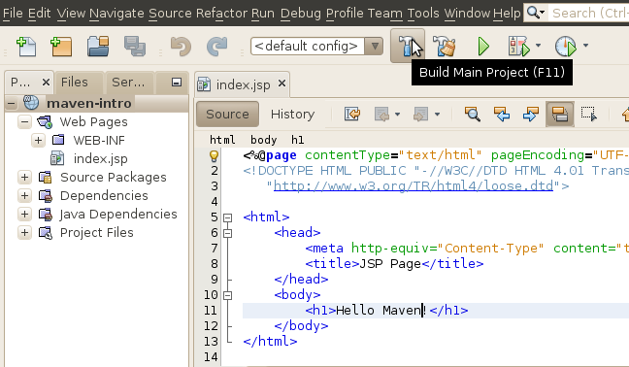This screenshot has height=367, width=629.
Task: Find next occurrence icon
Action: coord(531,115)
